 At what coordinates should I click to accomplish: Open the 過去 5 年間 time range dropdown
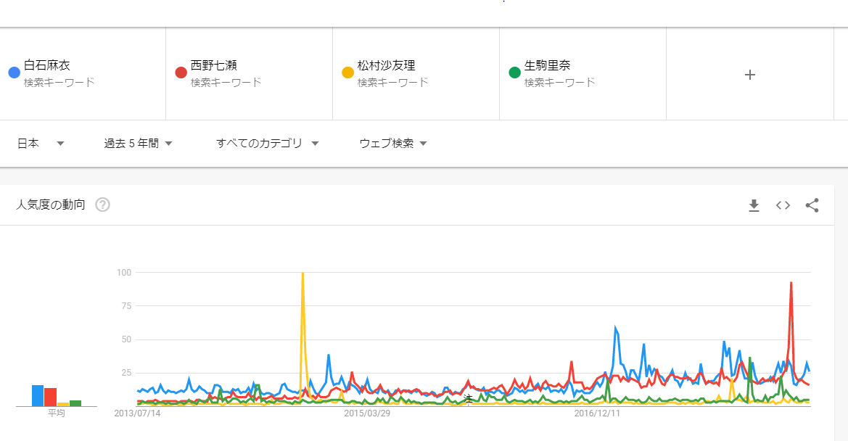138,144
